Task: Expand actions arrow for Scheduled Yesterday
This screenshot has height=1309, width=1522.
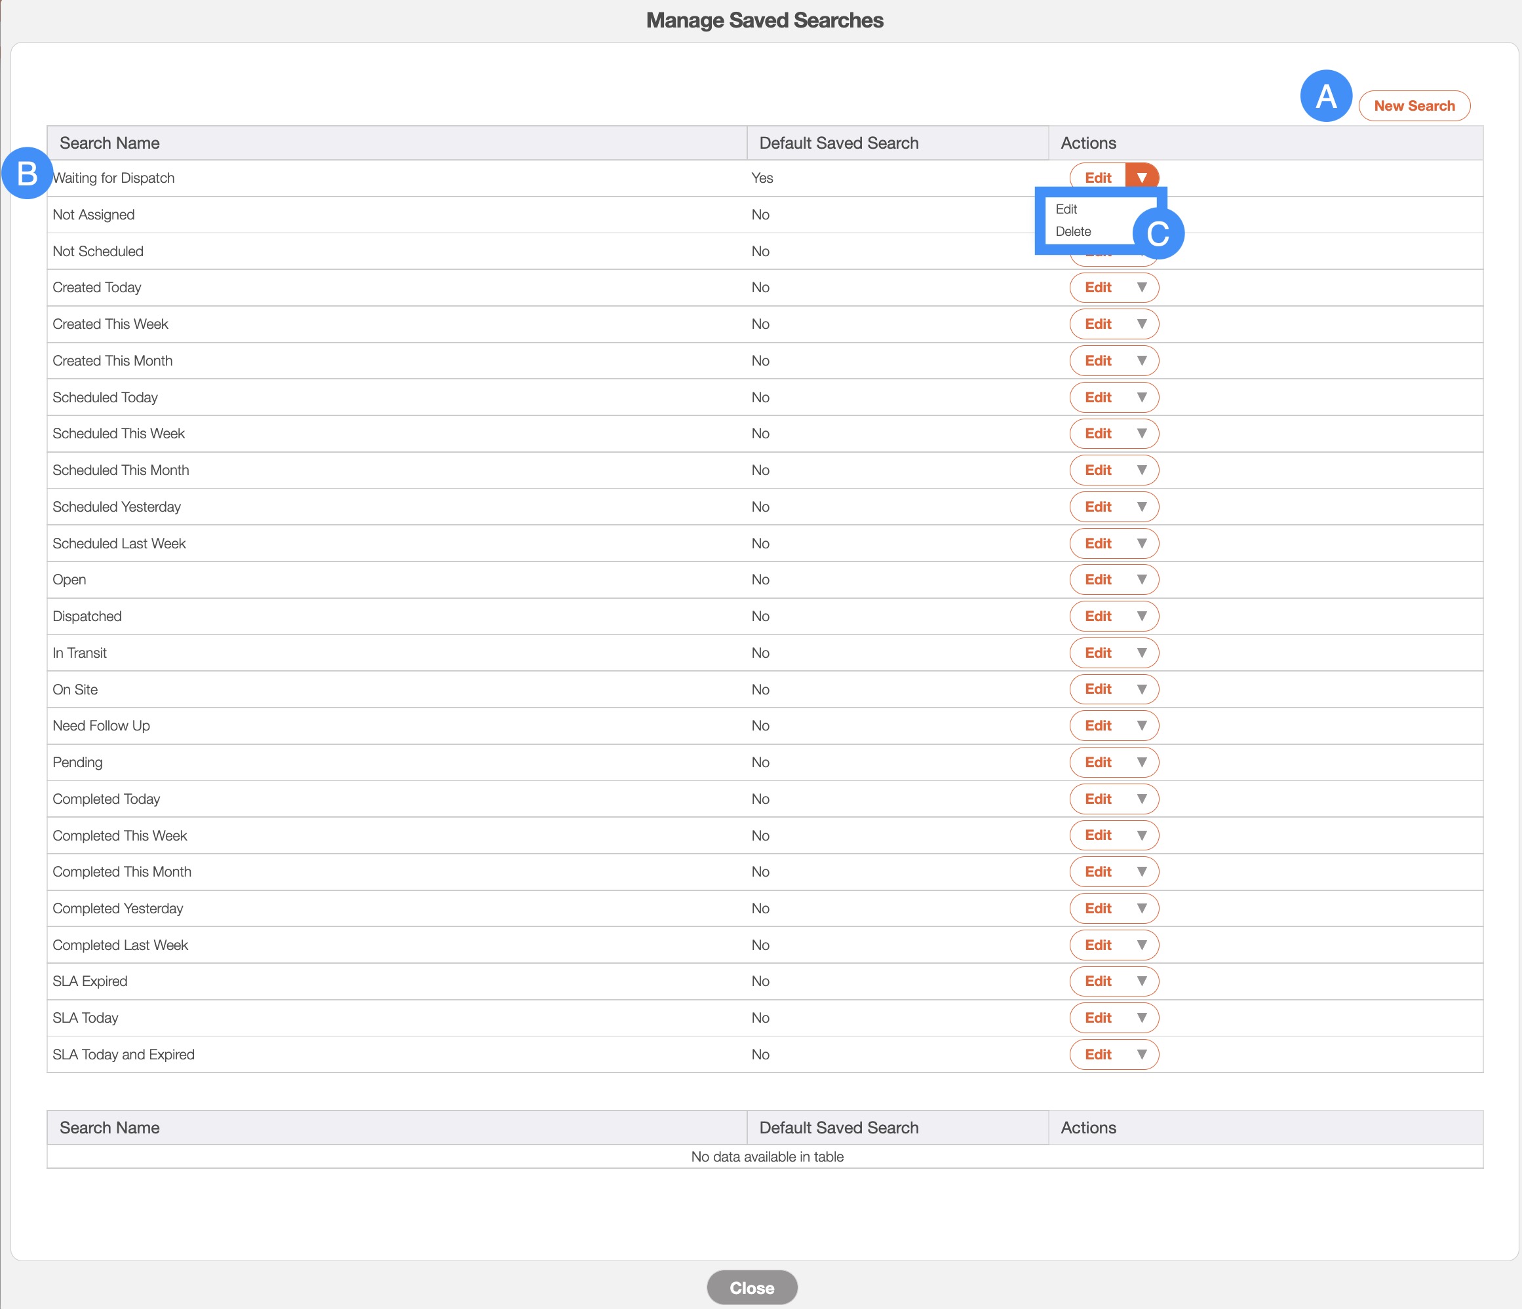Action: pyautogui.click(x=1142, y=506)
